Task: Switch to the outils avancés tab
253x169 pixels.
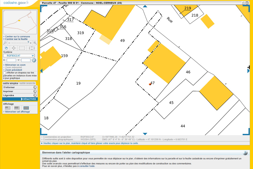Action: pyautogui.click(x=27, y=83)
